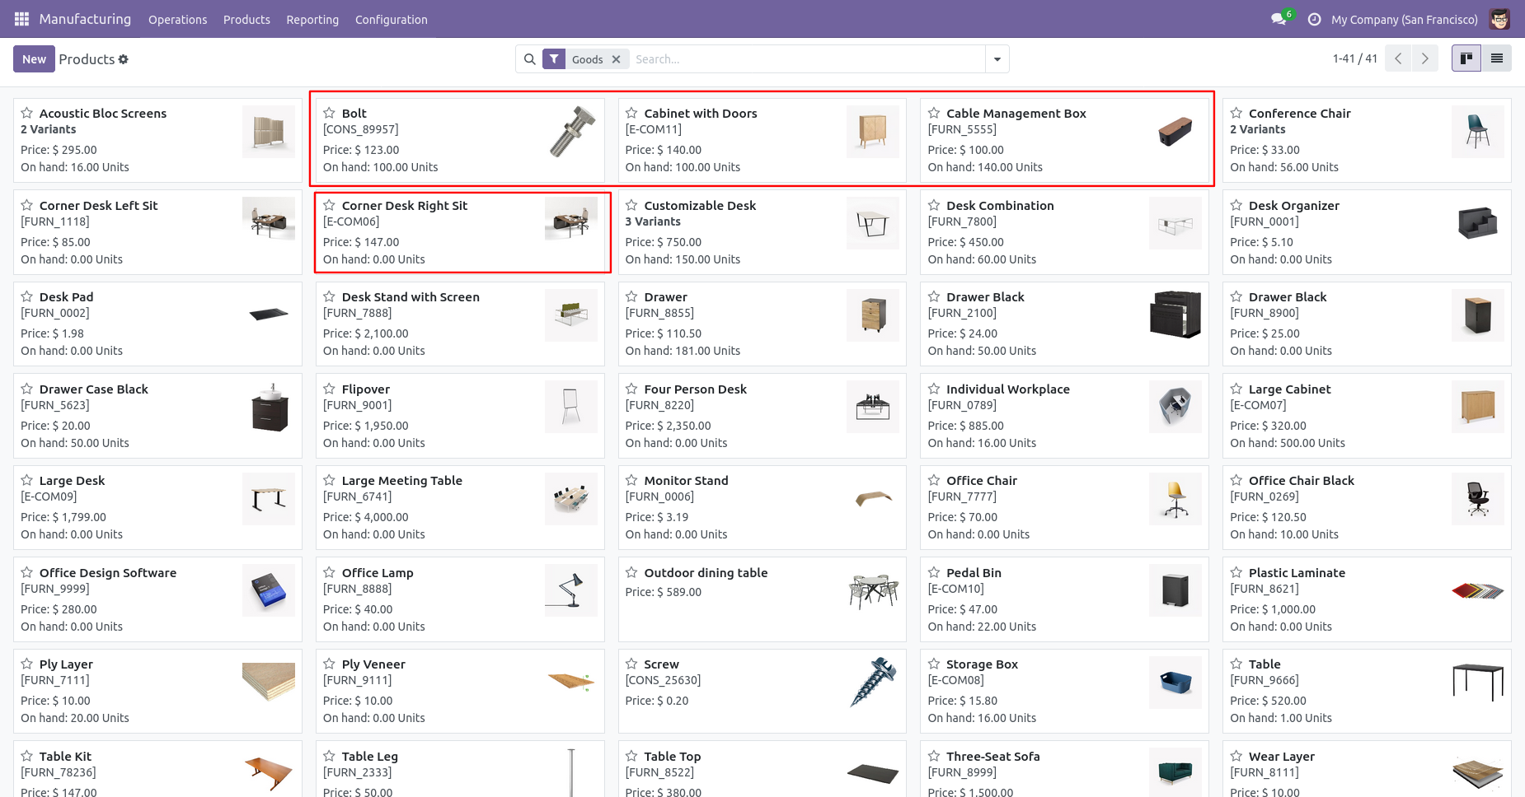Open the Configuration menu

click(x=392, y=20)
